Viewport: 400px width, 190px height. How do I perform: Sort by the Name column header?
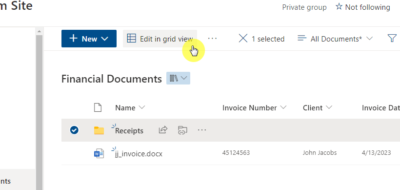click(130, 108)
